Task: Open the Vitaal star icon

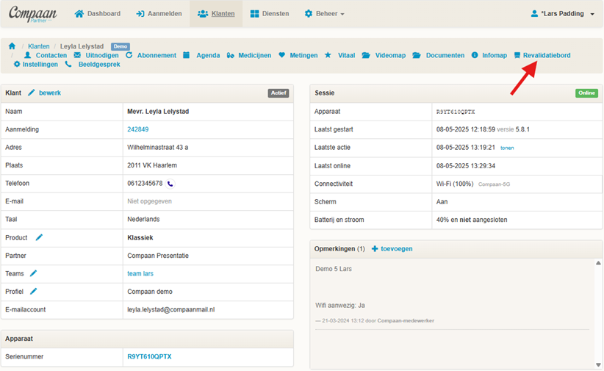Action: pos(328,55)
